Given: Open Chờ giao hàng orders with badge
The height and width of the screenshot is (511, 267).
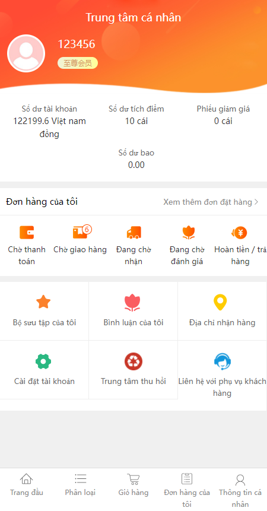Looking at the screenshot, I should click(80, 233).
